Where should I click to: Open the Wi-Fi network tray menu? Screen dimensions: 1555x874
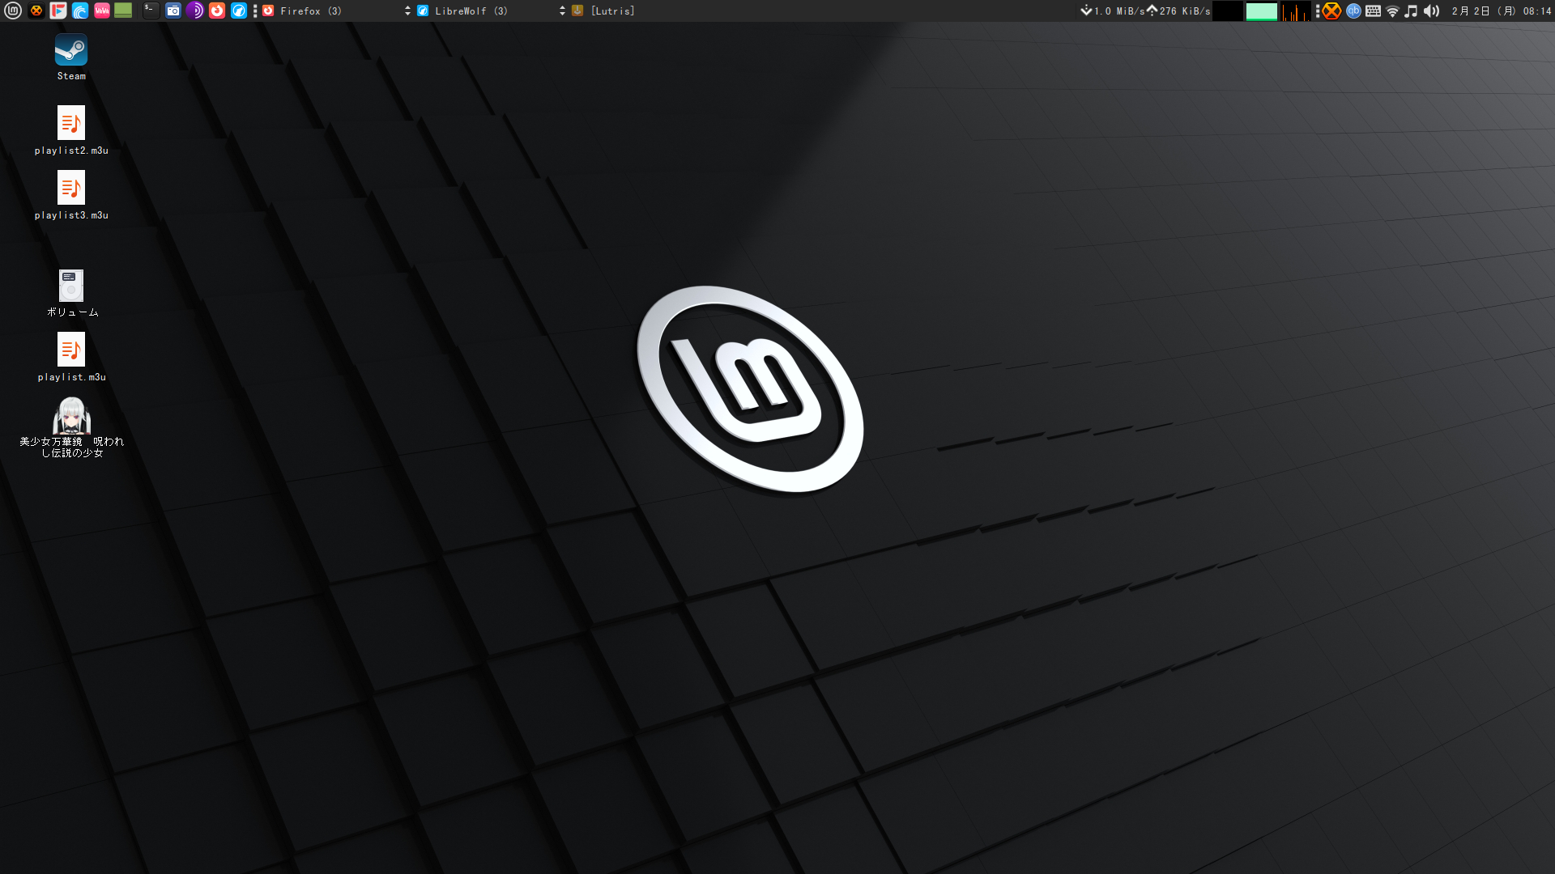tap(1392, 11)
